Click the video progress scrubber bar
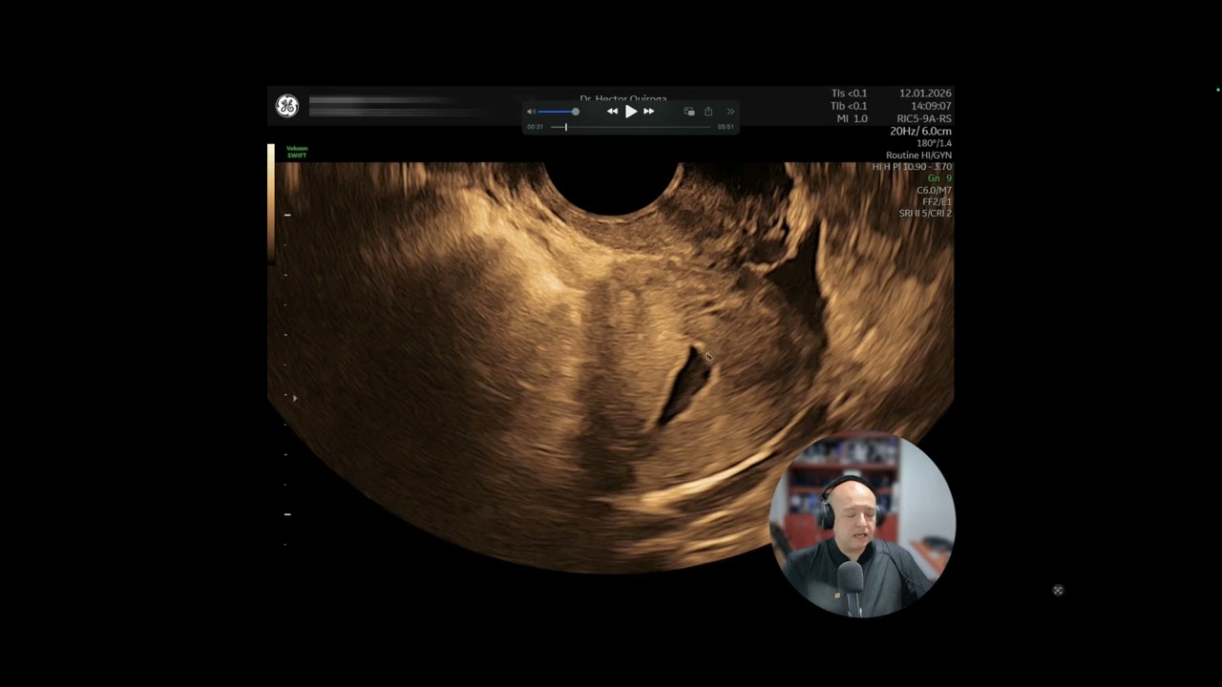This screenshot has width=1222, height=687. click(x=630, y=127)
